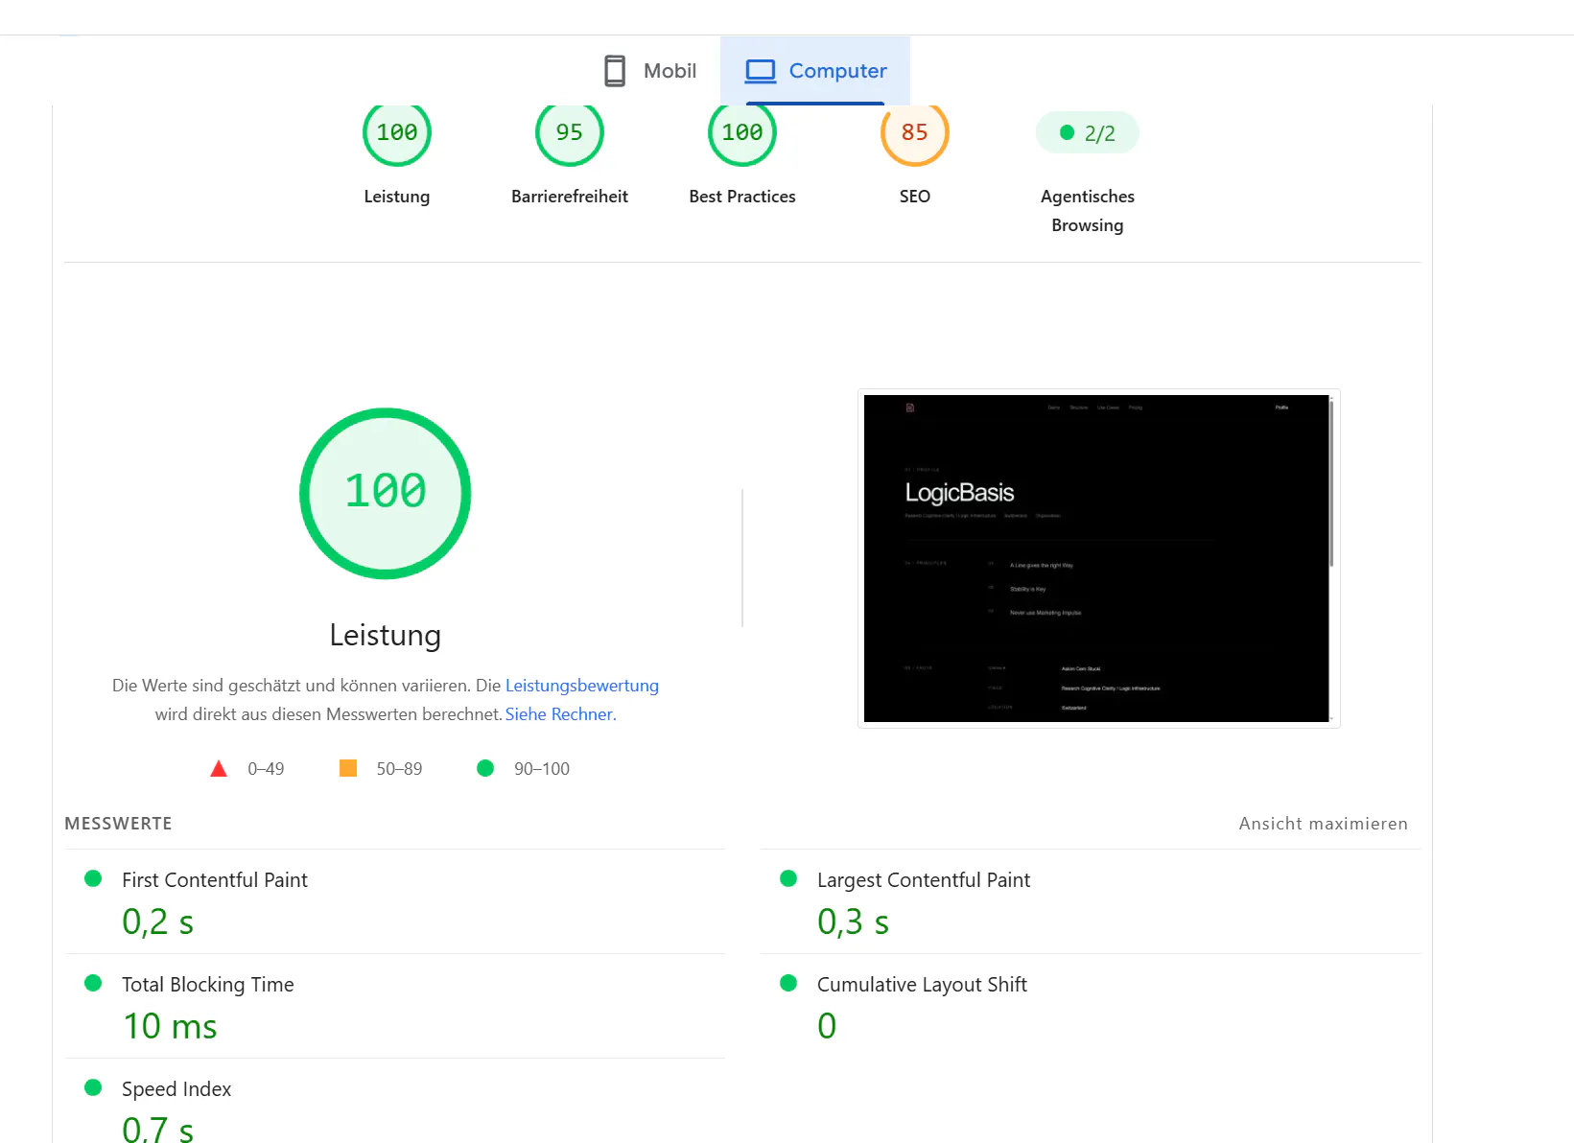Click the Largest Contentful Paint metric label
This screenshot has height=1143, width=1574.
pos(924,880)
